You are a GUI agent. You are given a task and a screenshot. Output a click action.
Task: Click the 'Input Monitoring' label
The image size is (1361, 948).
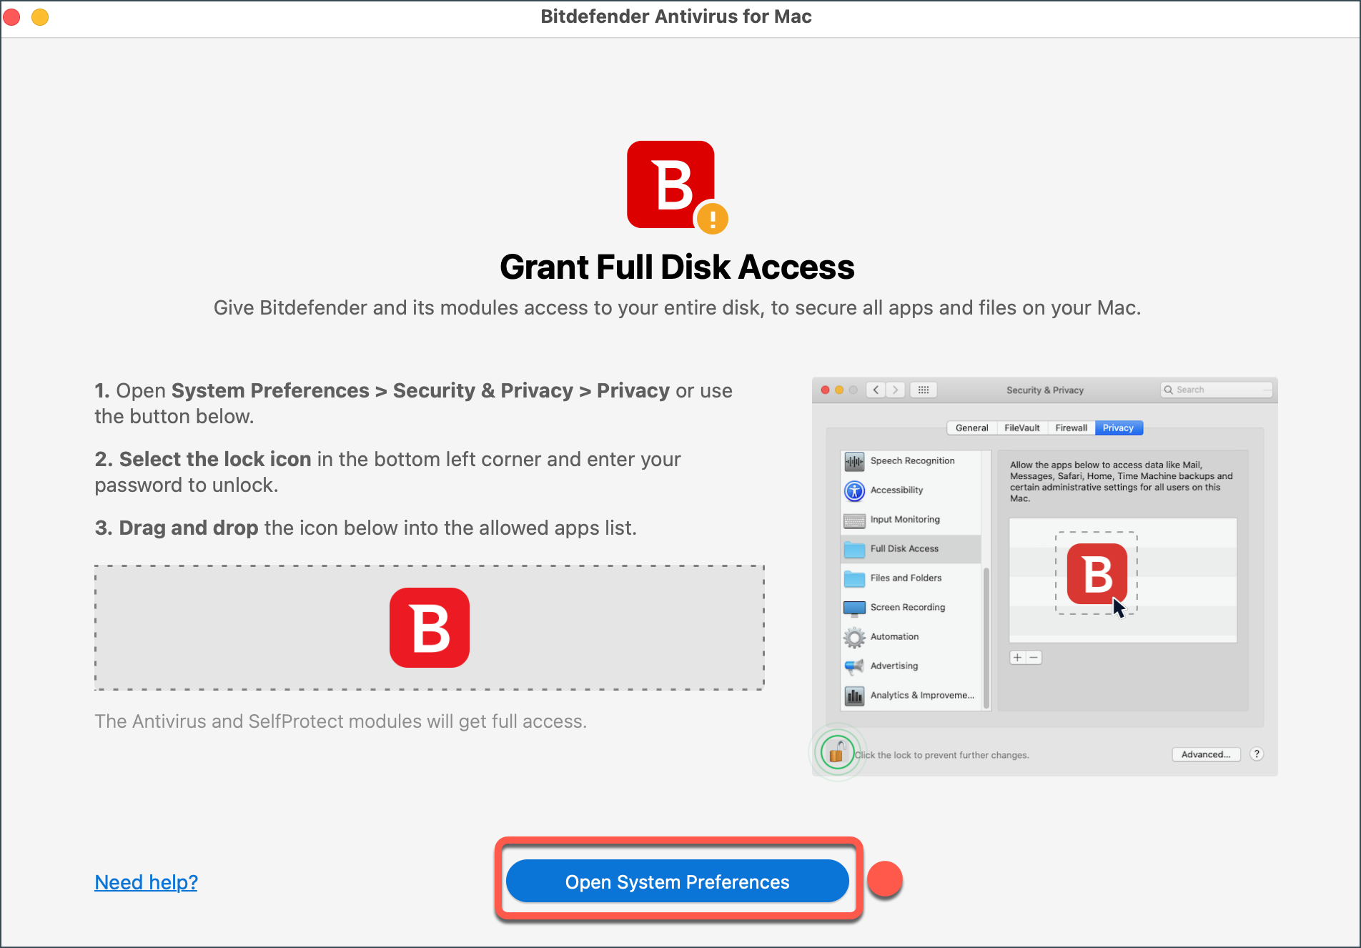pyautogui.click(x=905, y=519)
